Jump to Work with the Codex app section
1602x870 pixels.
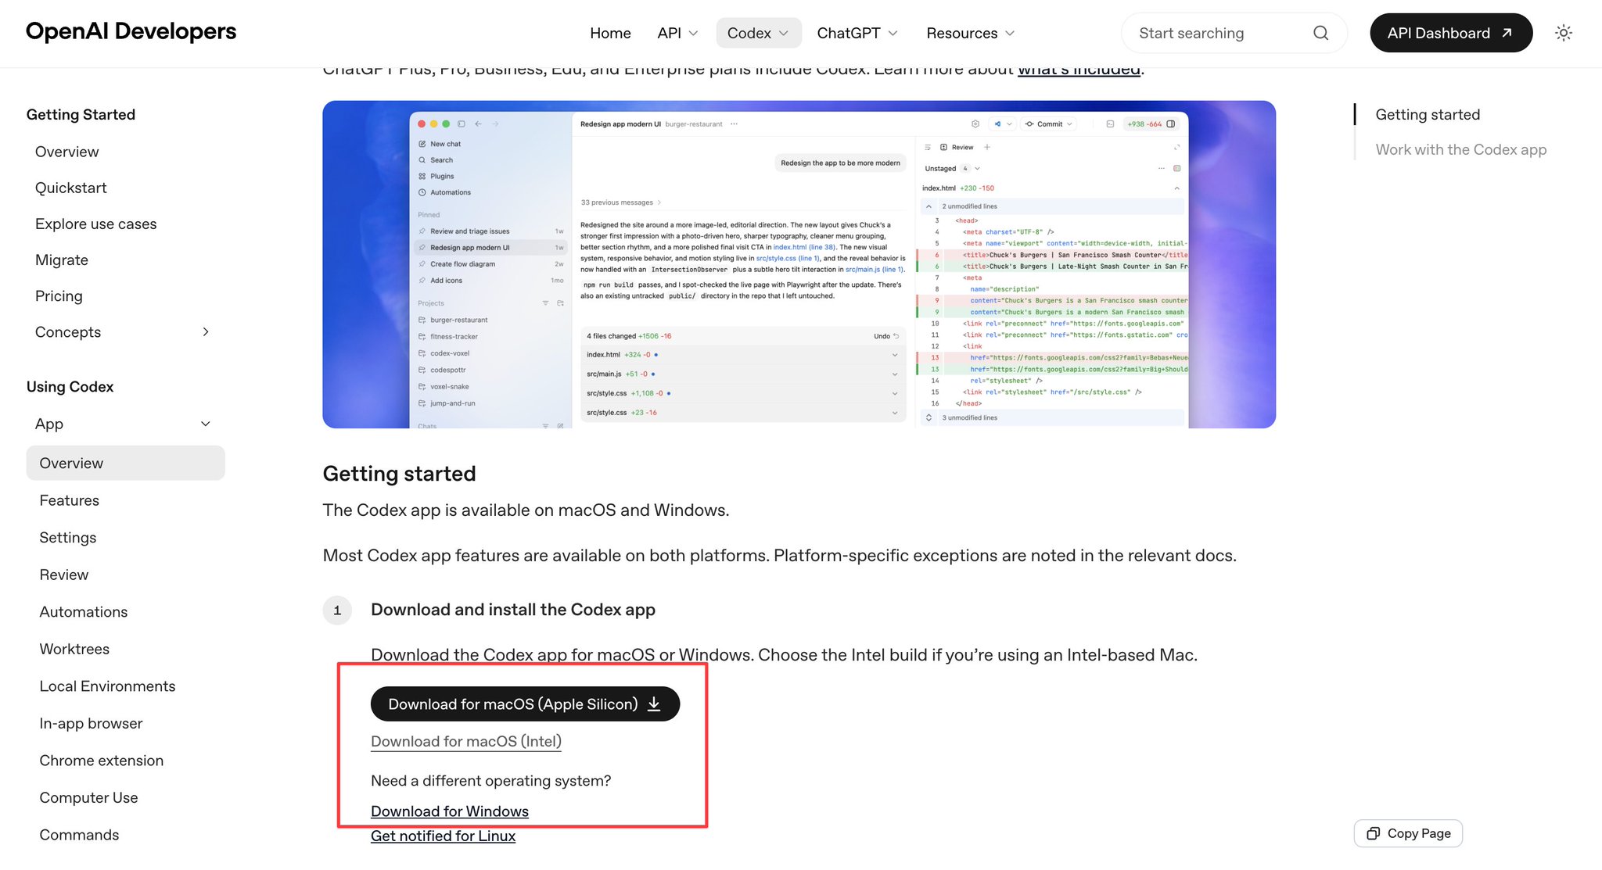point(1460,149)
